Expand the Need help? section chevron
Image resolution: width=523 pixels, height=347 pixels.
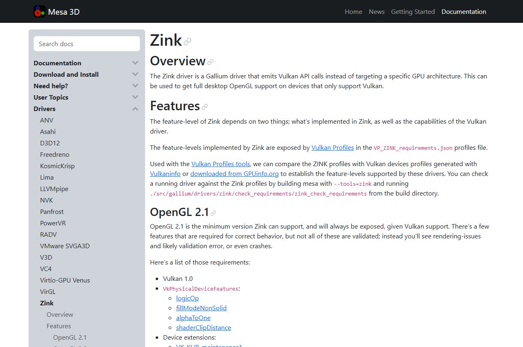tap(135, 86)
